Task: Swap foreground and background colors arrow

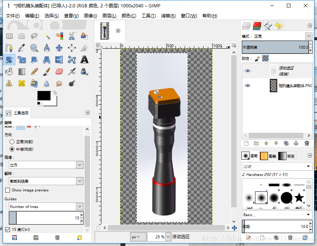Action: (55, 93)
